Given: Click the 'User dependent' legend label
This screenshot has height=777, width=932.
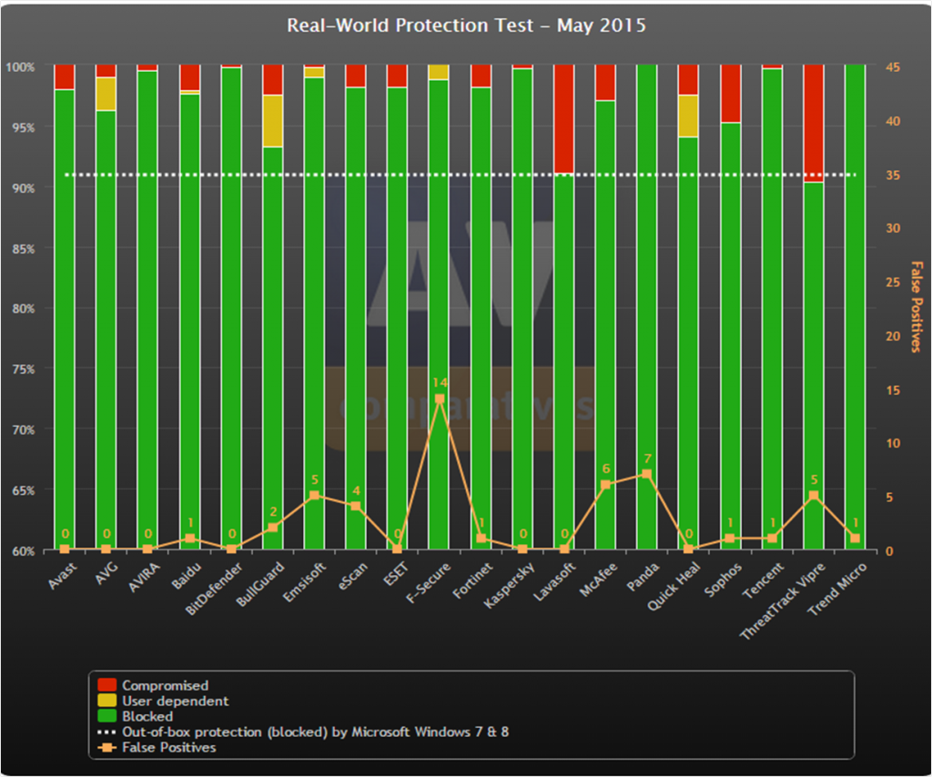Looking at the screenshot, I should pos(176,701).
